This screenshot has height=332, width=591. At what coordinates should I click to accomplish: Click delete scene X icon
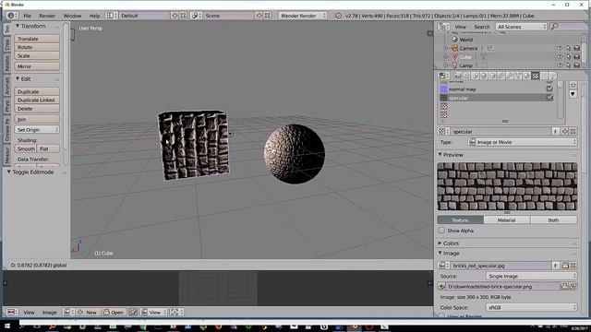click(267, 16)
